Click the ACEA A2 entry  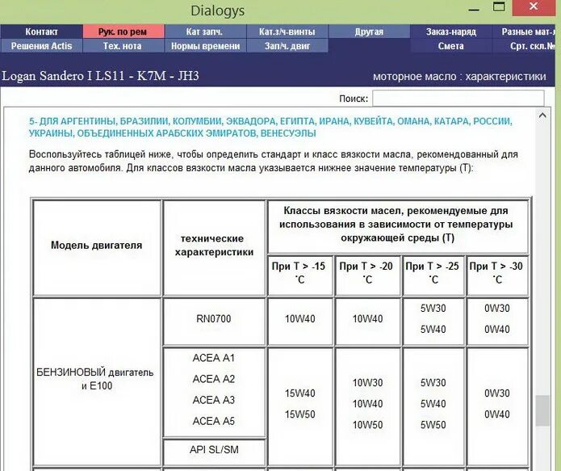pyautogui.click(x=214, y=379)
